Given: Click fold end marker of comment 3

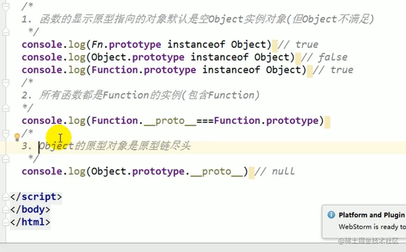Looking at the screenshot, I should (6, 159).
